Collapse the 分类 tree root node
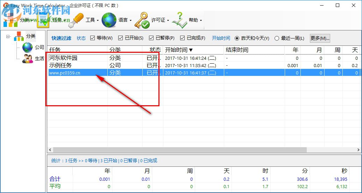Image resolution: width=362 pixels, height=193 pixels. (8, 36)
